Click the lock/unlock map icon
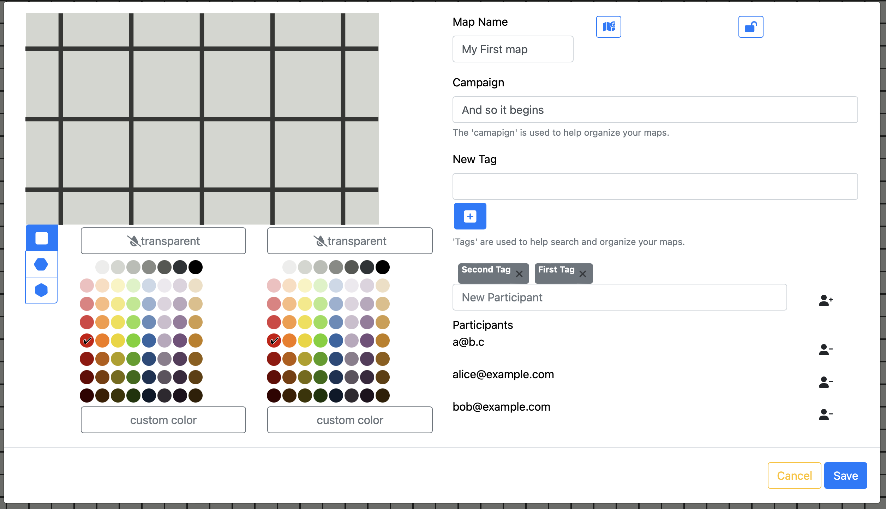 [x=750, y=26]
